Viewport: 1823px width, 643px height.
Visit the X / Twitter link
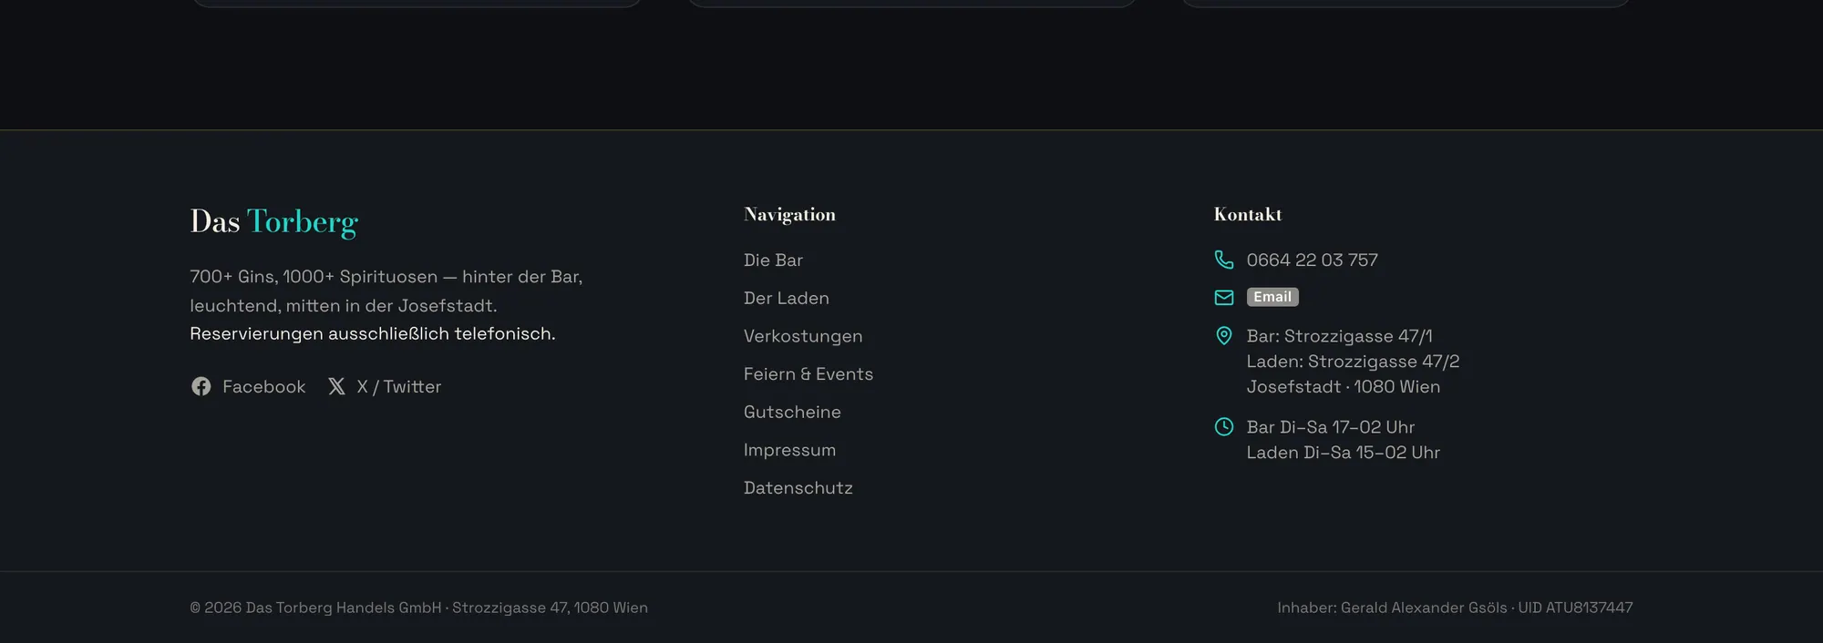point(399,387)
